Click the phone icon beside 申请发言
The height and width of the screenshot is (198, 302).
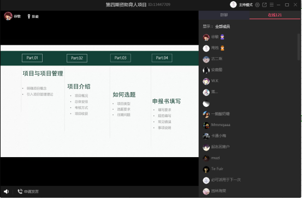pos(20,191)
